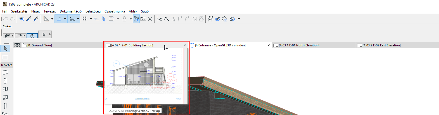
Task: Select the Marquee tool in toolbox
Action: (6, 57)
